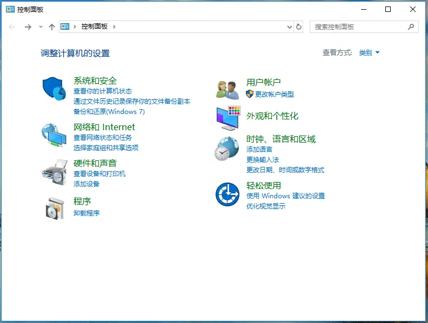Open the 程序 category heading
428x323 pixels.
[x=82, y=201]
